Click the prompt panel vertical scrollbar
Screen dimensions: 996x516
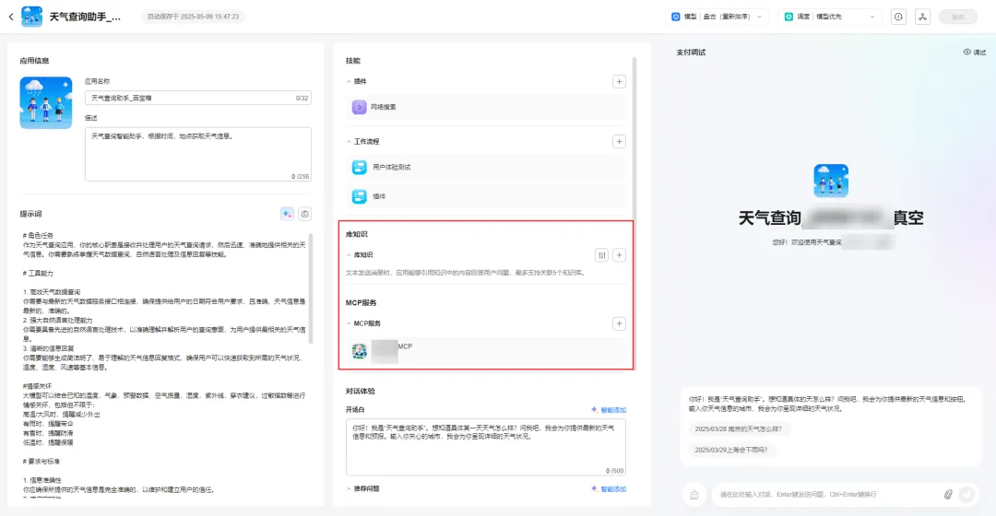coord(311,288)
